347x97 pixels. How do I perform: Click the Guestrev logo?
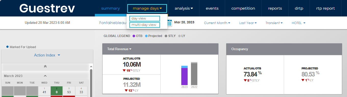click(47, 8)
